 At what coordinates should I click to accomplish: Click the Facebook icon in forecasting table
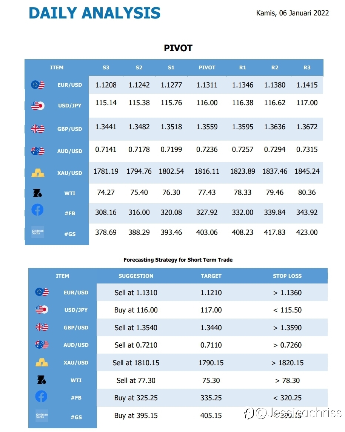[x=41, y=397]
